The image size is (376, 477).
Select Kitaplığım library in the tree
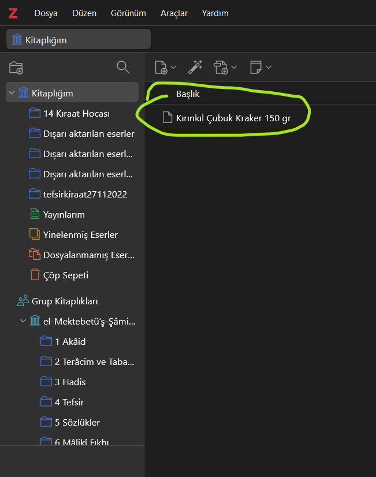72,92
